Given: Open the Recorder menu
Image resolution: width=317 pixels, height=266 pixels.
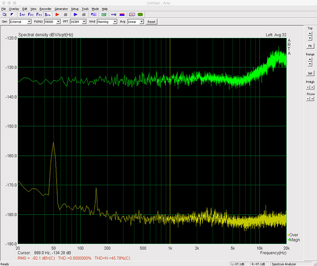Looking at the screenshot, I should (46, 9).
